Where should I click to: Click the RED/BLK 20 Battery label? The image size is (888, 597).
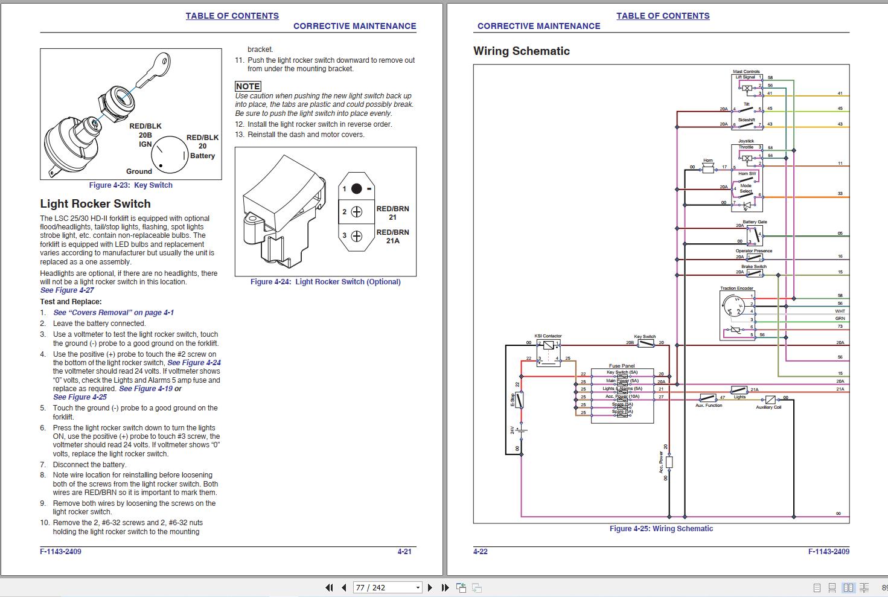pos(202,147)
